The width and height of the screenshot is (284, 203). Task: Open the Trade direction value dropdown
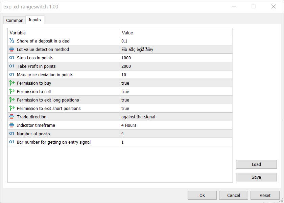[x=176, y=117]
